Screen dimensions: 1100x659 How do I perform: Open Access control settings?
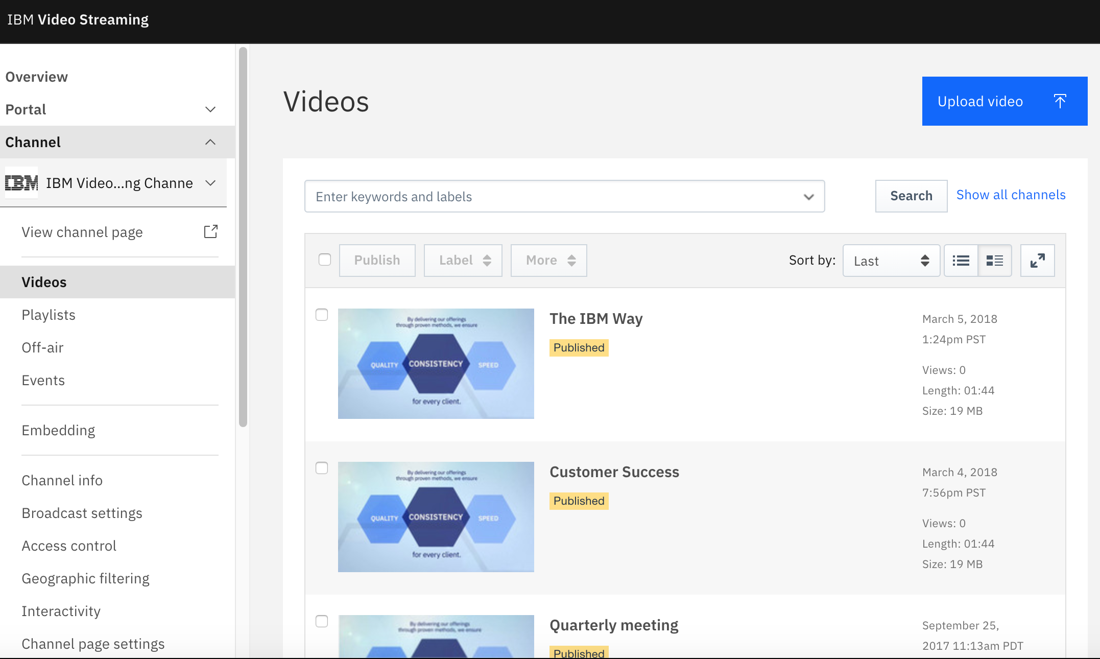[69, 546]
